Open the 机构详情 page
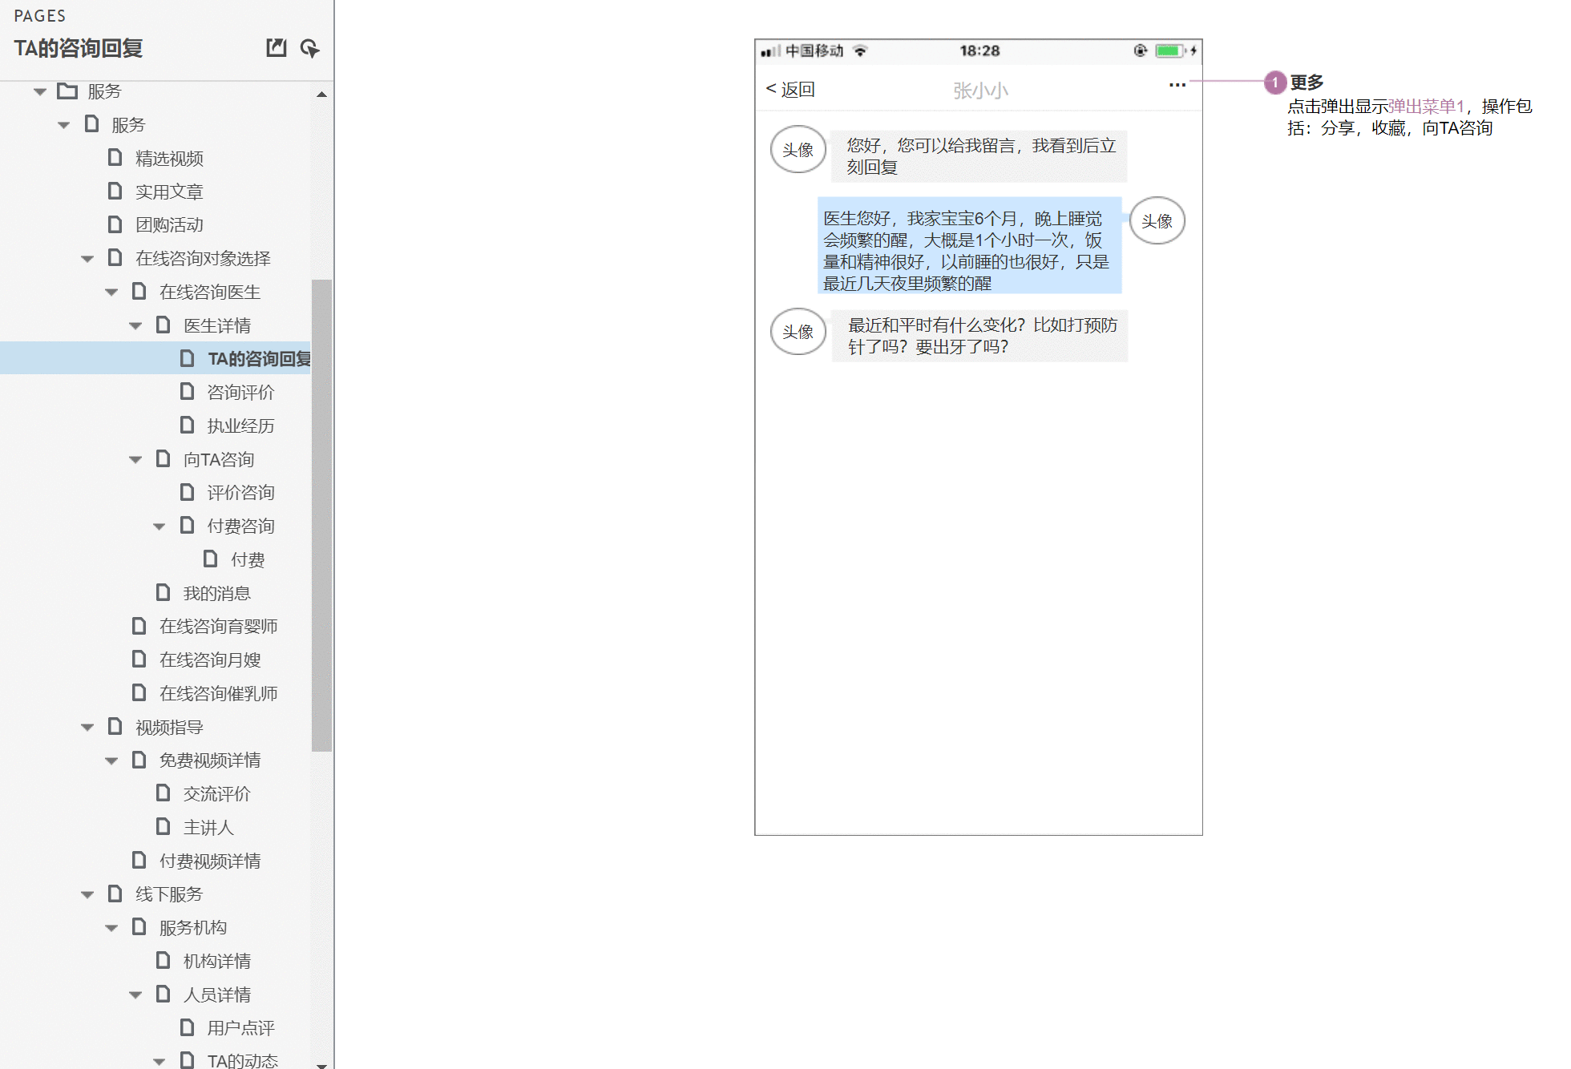The image size is (1571, 1069). [x=216, y=962]
